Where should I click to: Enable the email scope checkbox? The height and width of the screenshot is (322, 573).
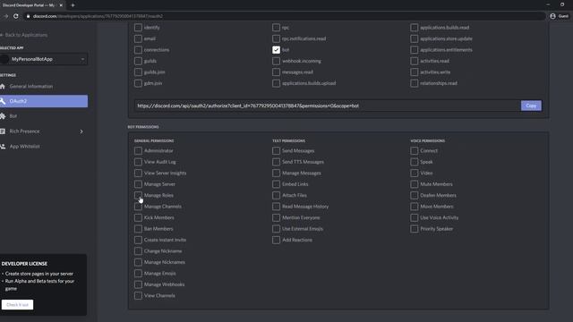138,38
